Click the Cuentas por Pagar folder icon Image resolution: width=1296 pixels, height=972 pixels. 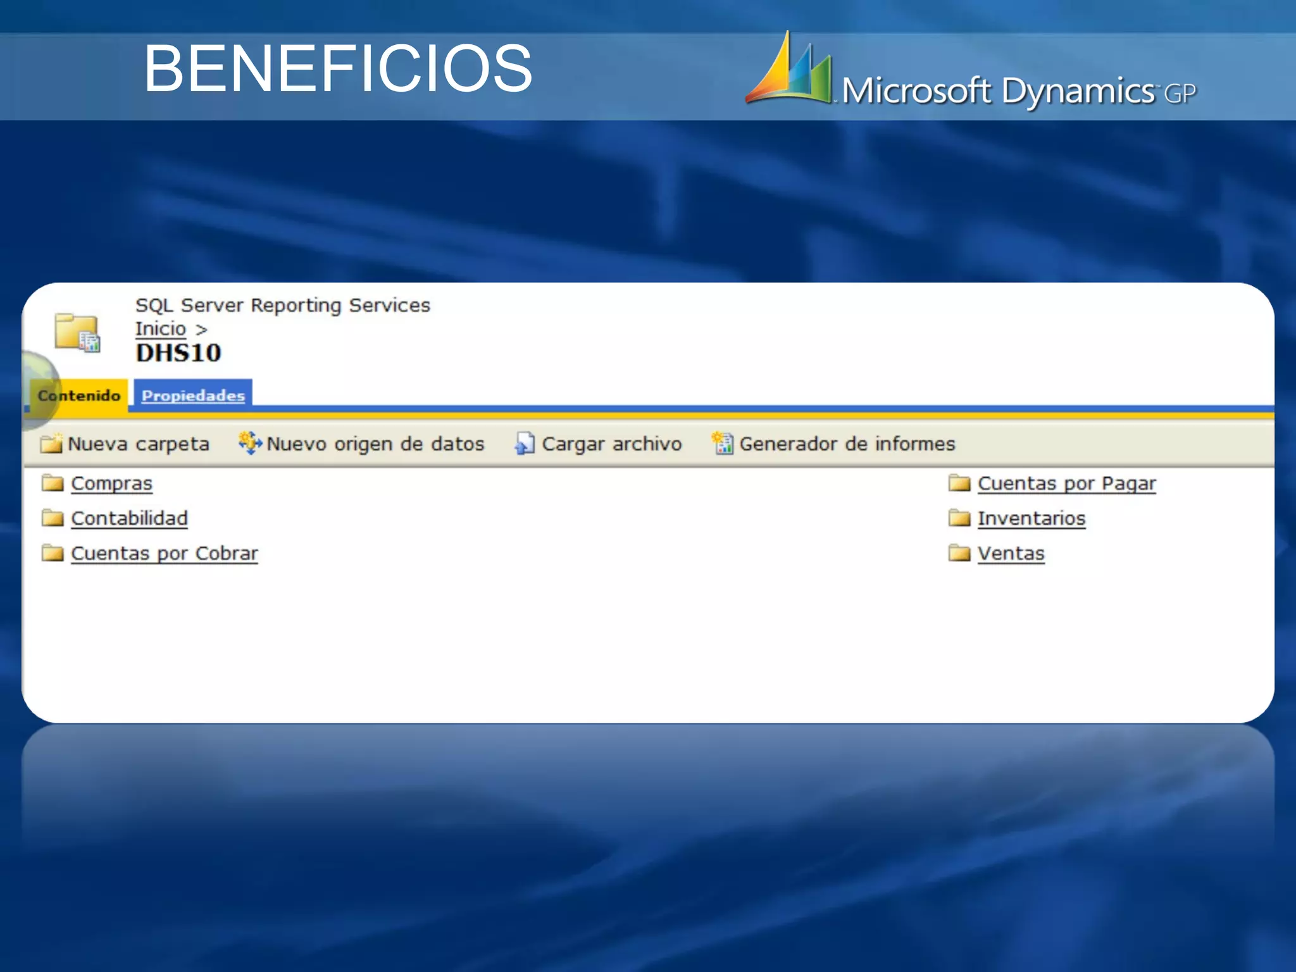coord(959,483)
